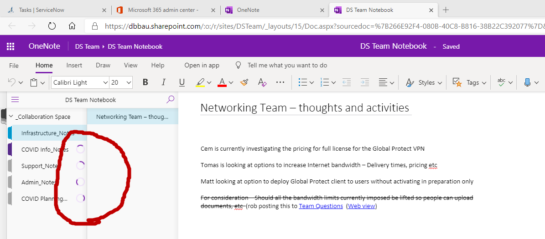Viewport: 545px width, 239px height.
Task: Toggle Italic formatting
Action: pos(163,82)
